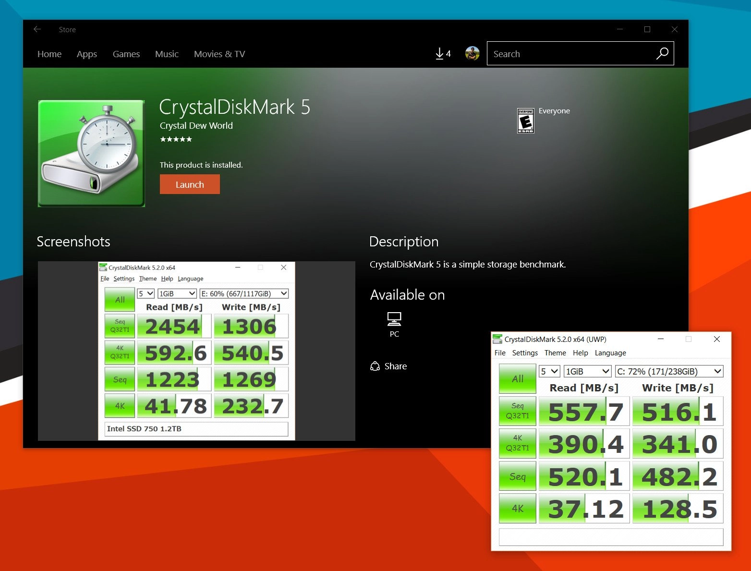Click the Crystal Dew World publisher link
Viewport: 751px width, 571px height.
(196, 126)
